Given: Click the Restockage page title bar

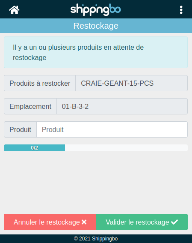Looking at the screenshot, I should pos(96,26).
